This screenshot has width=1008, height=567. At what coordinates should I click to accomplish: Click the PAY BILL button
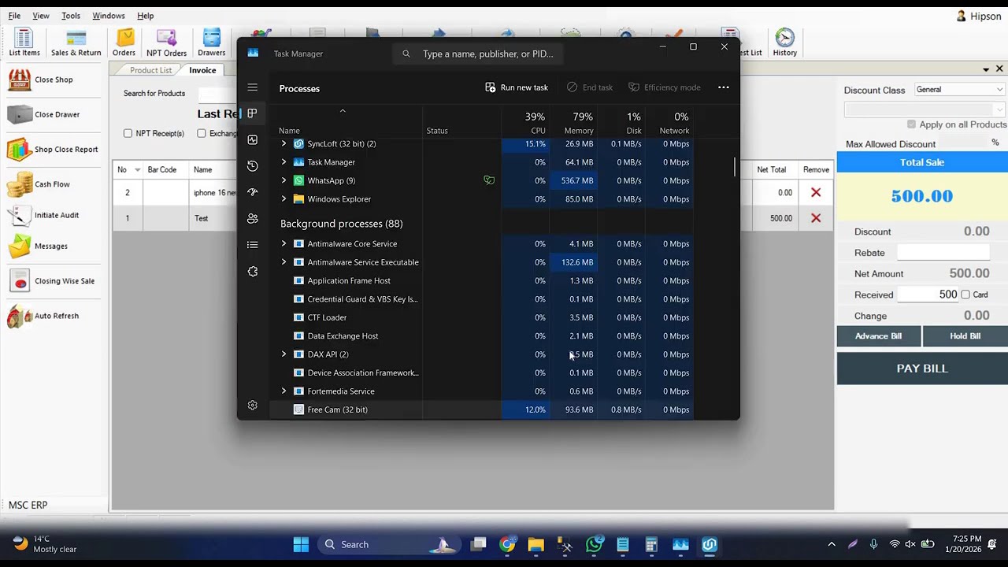922,369
